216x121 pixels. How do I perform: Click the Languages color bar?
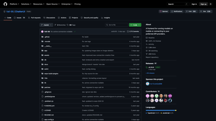[x=161, y=110]
